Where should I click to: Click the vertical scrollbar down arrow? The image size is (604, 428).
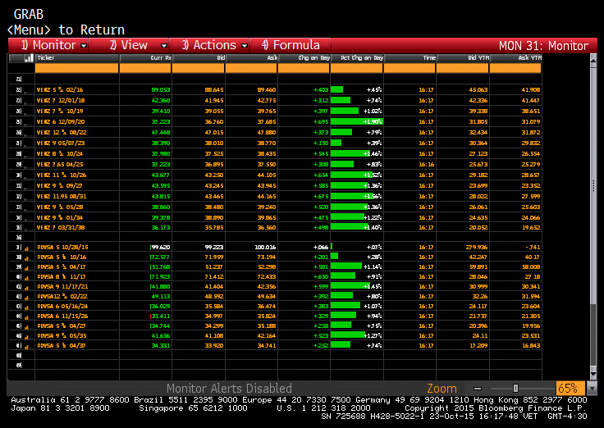coord(593,374)
